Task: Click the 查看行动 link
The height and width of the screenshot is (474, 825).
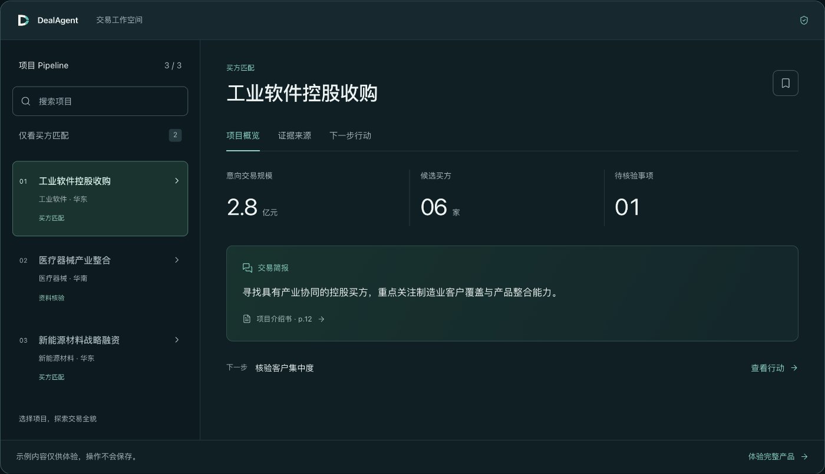Action: tap(774, 368)
